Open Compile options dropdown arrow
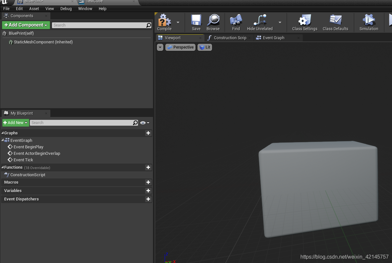 (178, 22)
